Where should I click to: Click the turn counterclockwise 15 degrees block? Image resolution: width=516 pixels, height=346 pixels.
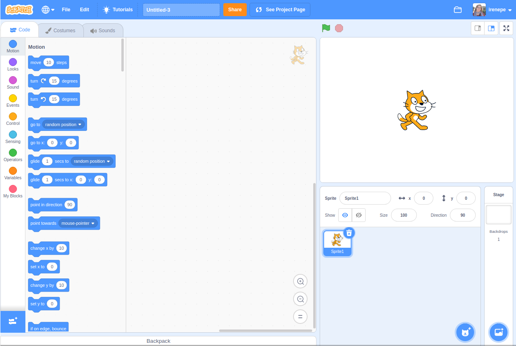point(54,99)
